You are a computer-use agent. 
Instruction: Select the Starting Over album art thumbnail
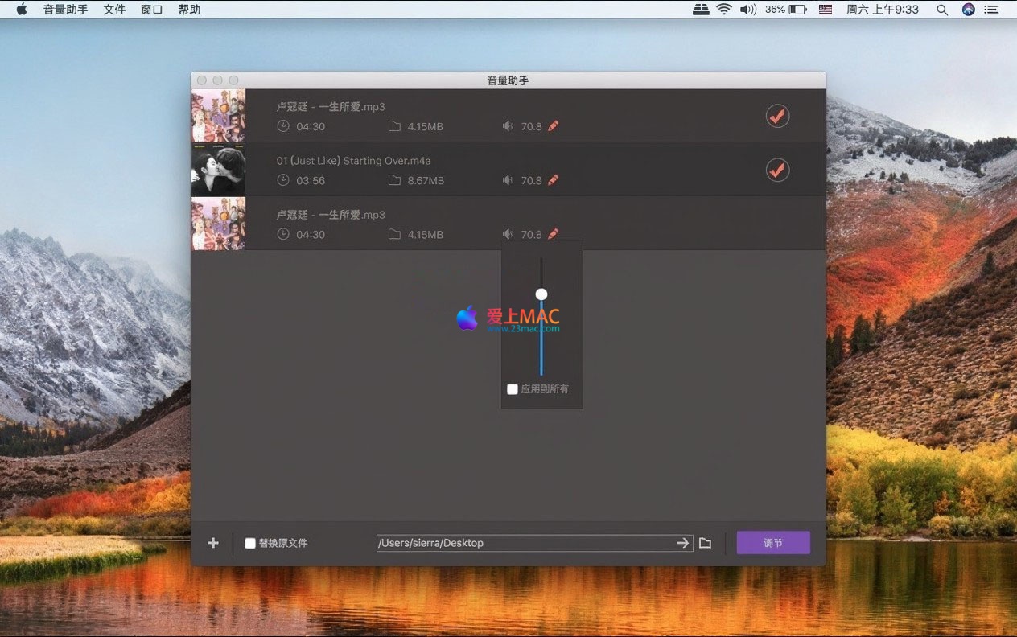click(218, 170)
